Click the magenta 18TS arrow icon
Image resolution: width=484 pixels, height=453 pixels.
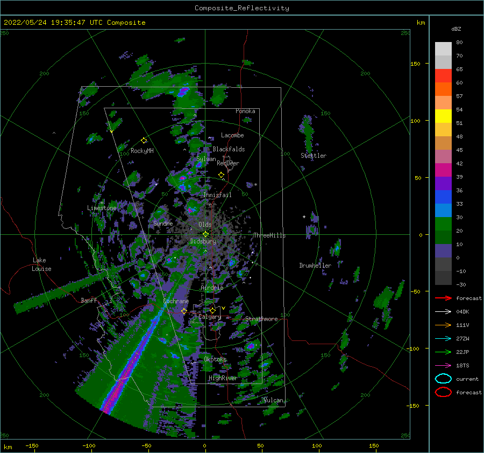443,366
